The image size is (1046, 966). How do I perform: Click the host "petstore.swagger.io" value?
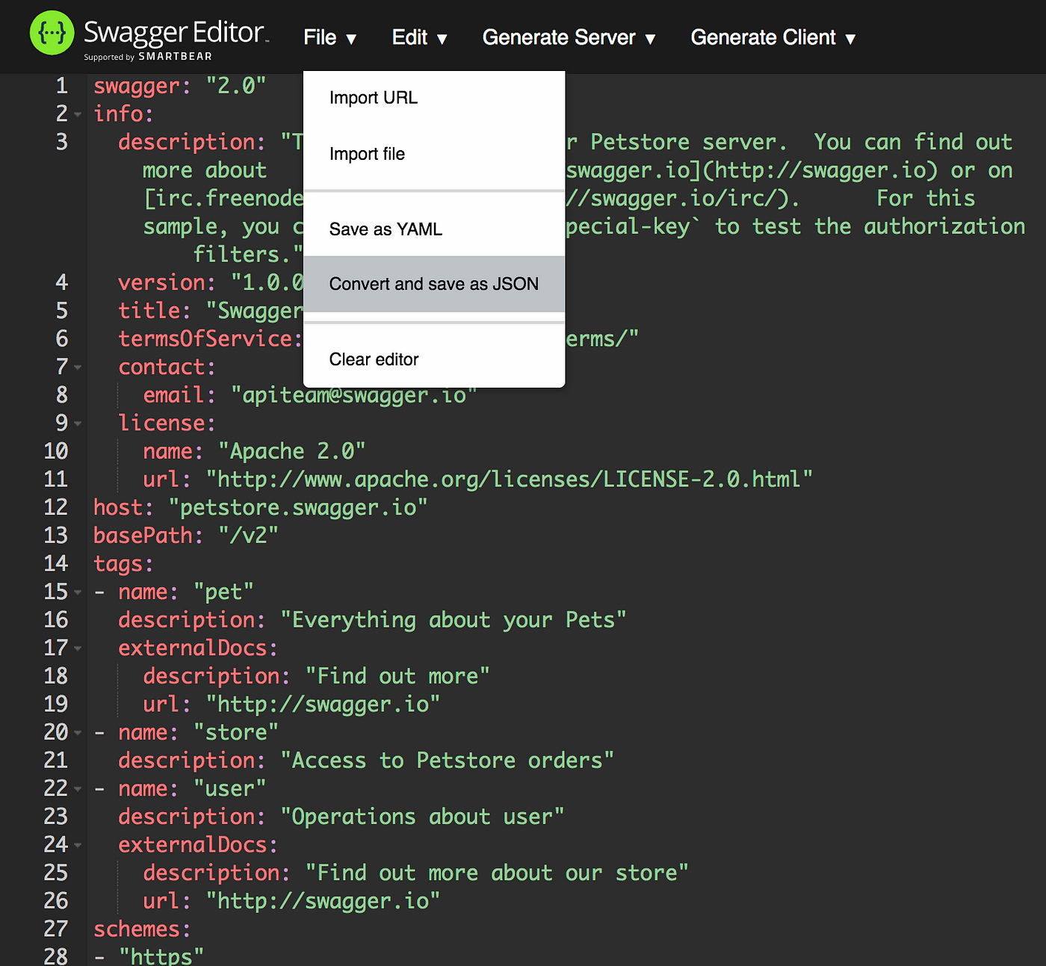[298, 507]
